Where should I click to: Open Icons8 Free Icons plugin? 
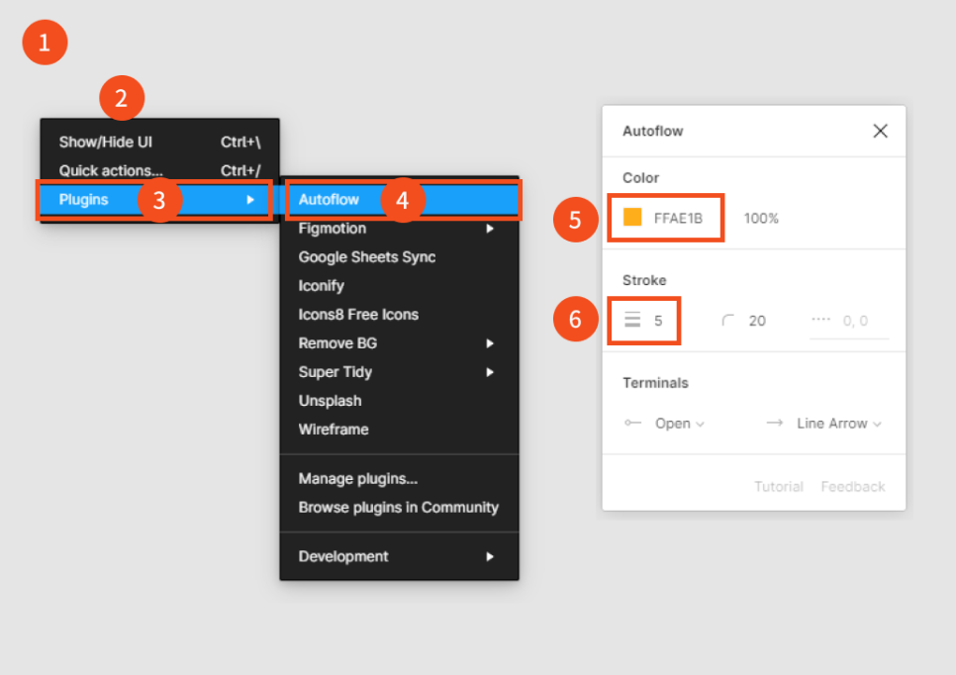point(400,315)
